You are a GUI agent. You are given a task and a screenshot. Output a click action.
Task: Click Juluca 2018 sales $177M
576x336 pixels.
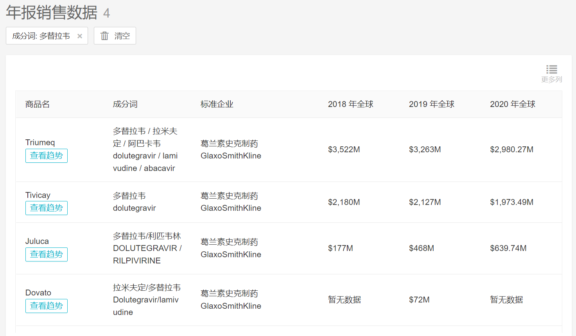341,248
